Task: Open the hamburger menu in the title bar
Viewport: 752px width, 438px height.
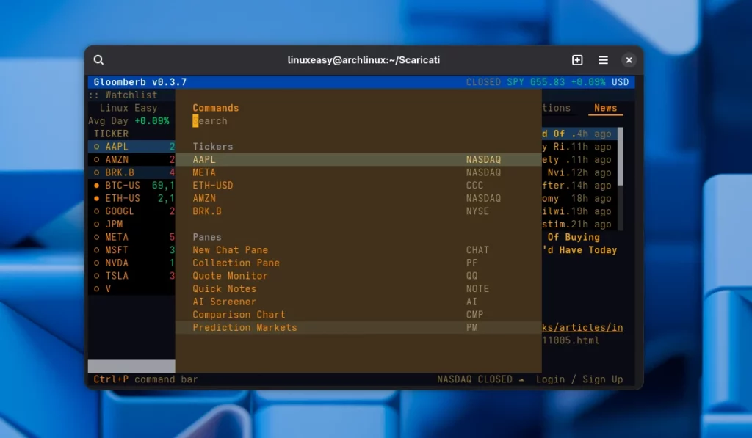Action: click(604, 59)
